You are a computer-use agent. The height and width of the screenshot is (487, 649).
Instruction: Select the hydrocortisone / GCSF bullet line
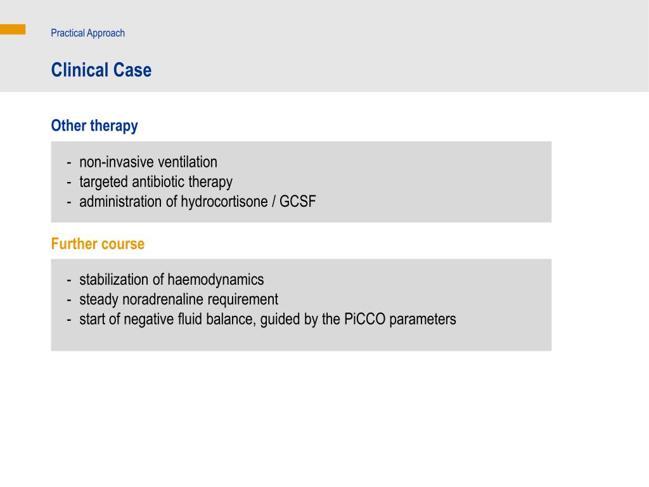(198, 202)
